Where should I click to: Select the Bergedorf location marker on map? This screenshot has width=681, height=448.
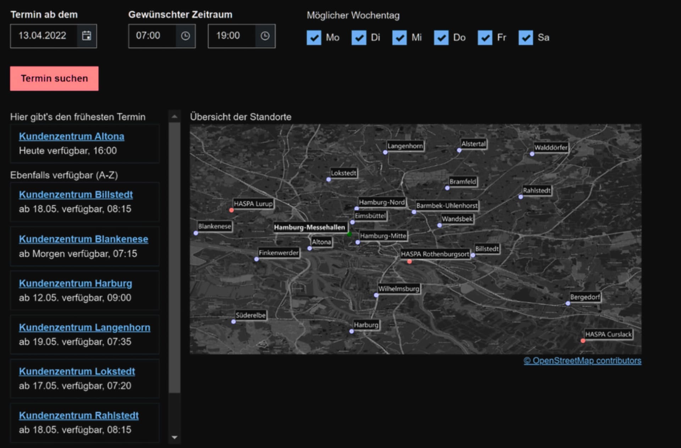(568, 303)
